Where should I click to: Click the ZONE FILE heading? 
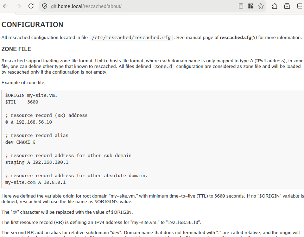(16, 49)
